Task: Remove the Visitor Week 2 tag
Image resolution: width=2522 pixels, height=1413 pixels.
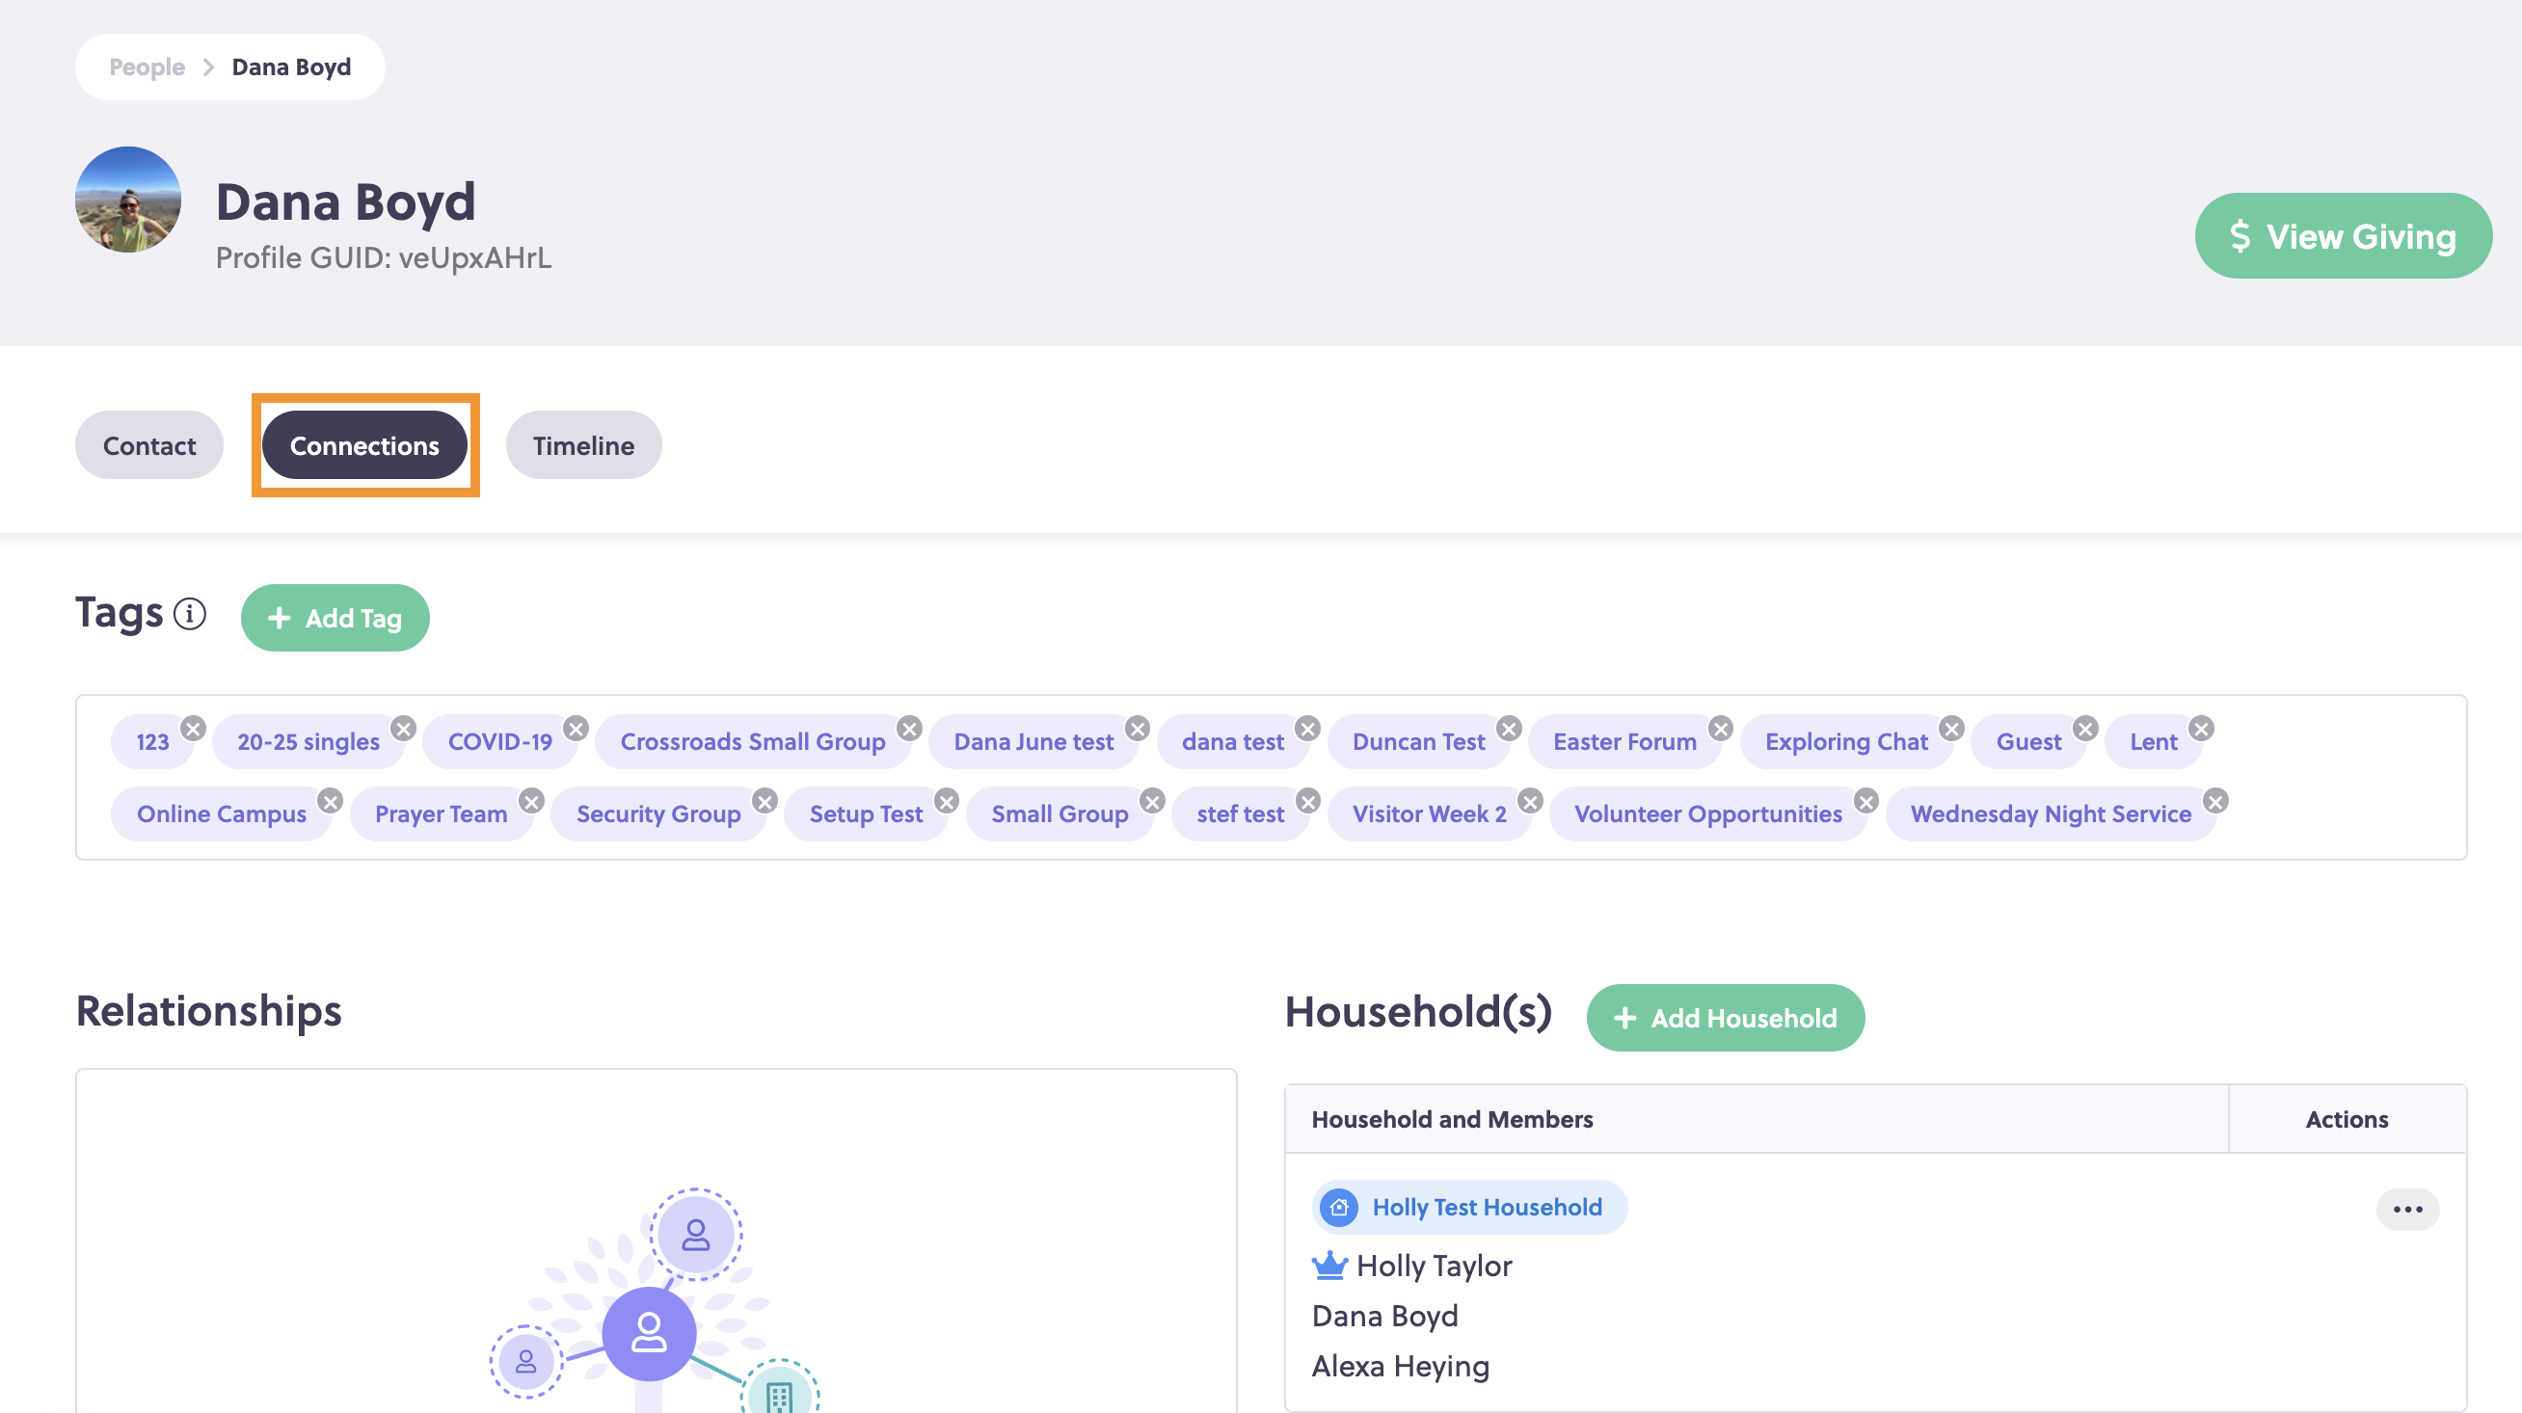Action: pyautogui.click(x=1530, y=801)
